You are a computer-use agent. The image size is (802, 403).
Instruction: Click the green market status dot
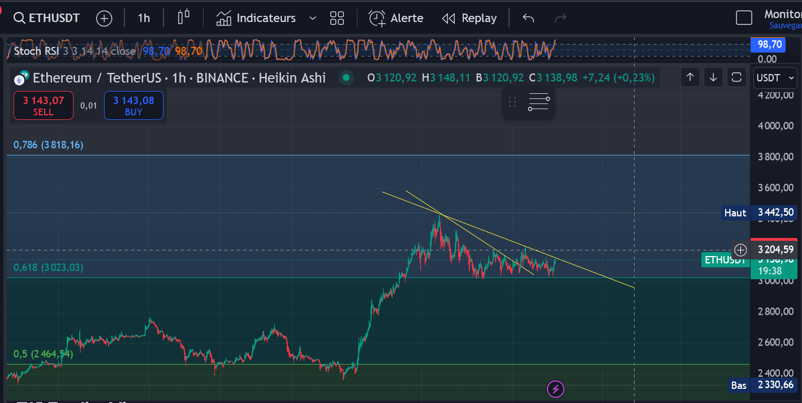point(347,78)
